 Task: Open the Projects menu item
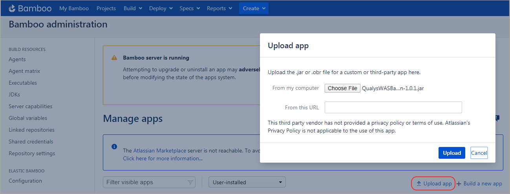pos(106,8)
